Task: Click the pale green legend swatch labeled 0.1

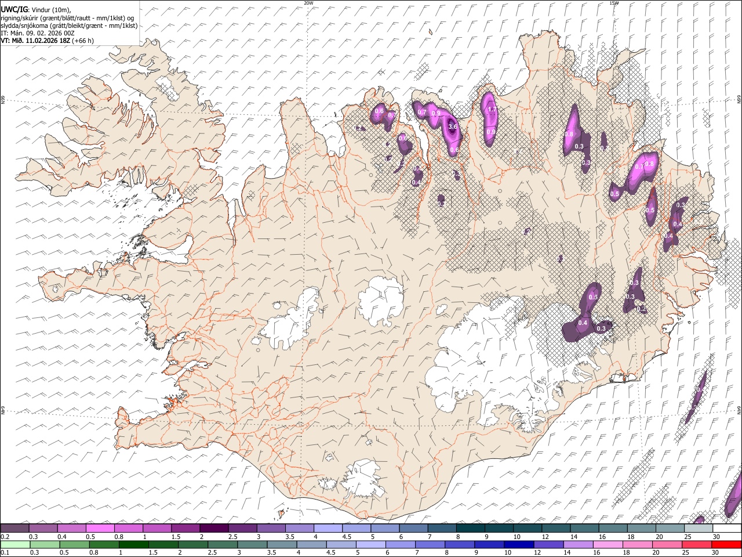Action: [14, 545]
